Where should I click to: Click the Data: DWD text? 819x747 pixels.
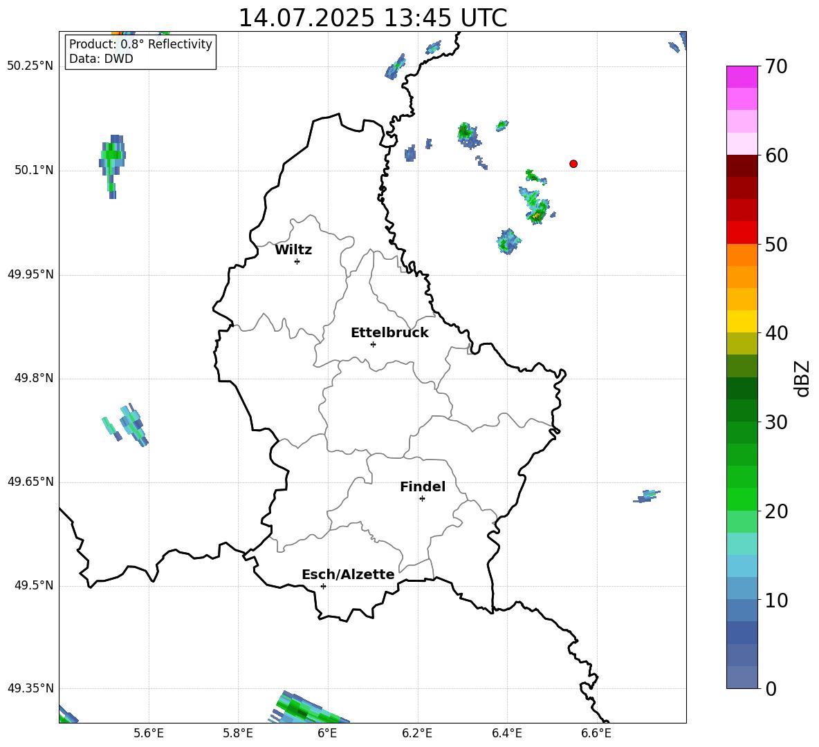[x=101, y=59]
